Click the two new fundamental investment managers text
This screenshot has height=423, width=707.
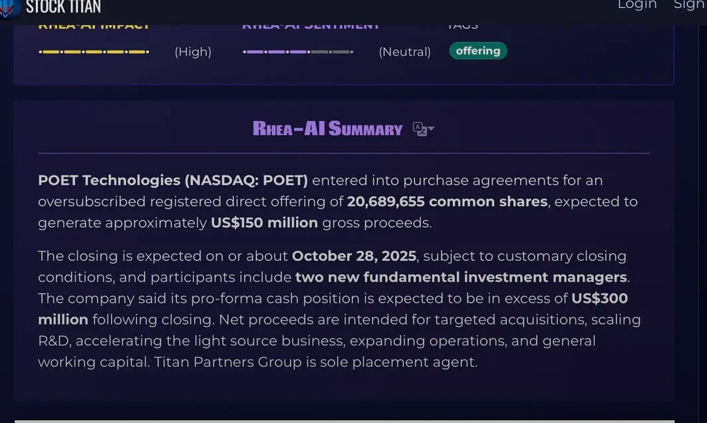point(461,278)
